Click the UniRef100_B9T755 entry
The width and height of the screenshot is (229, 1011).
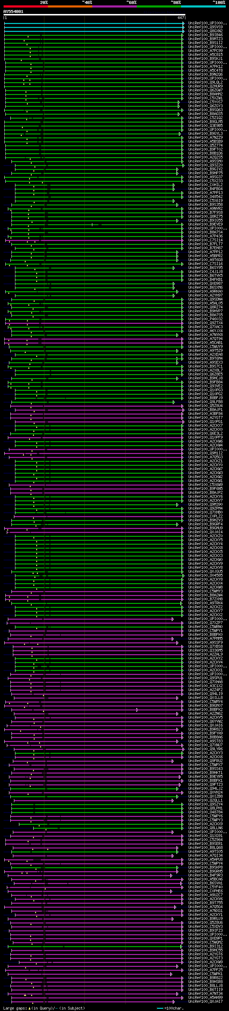point(205,903)
